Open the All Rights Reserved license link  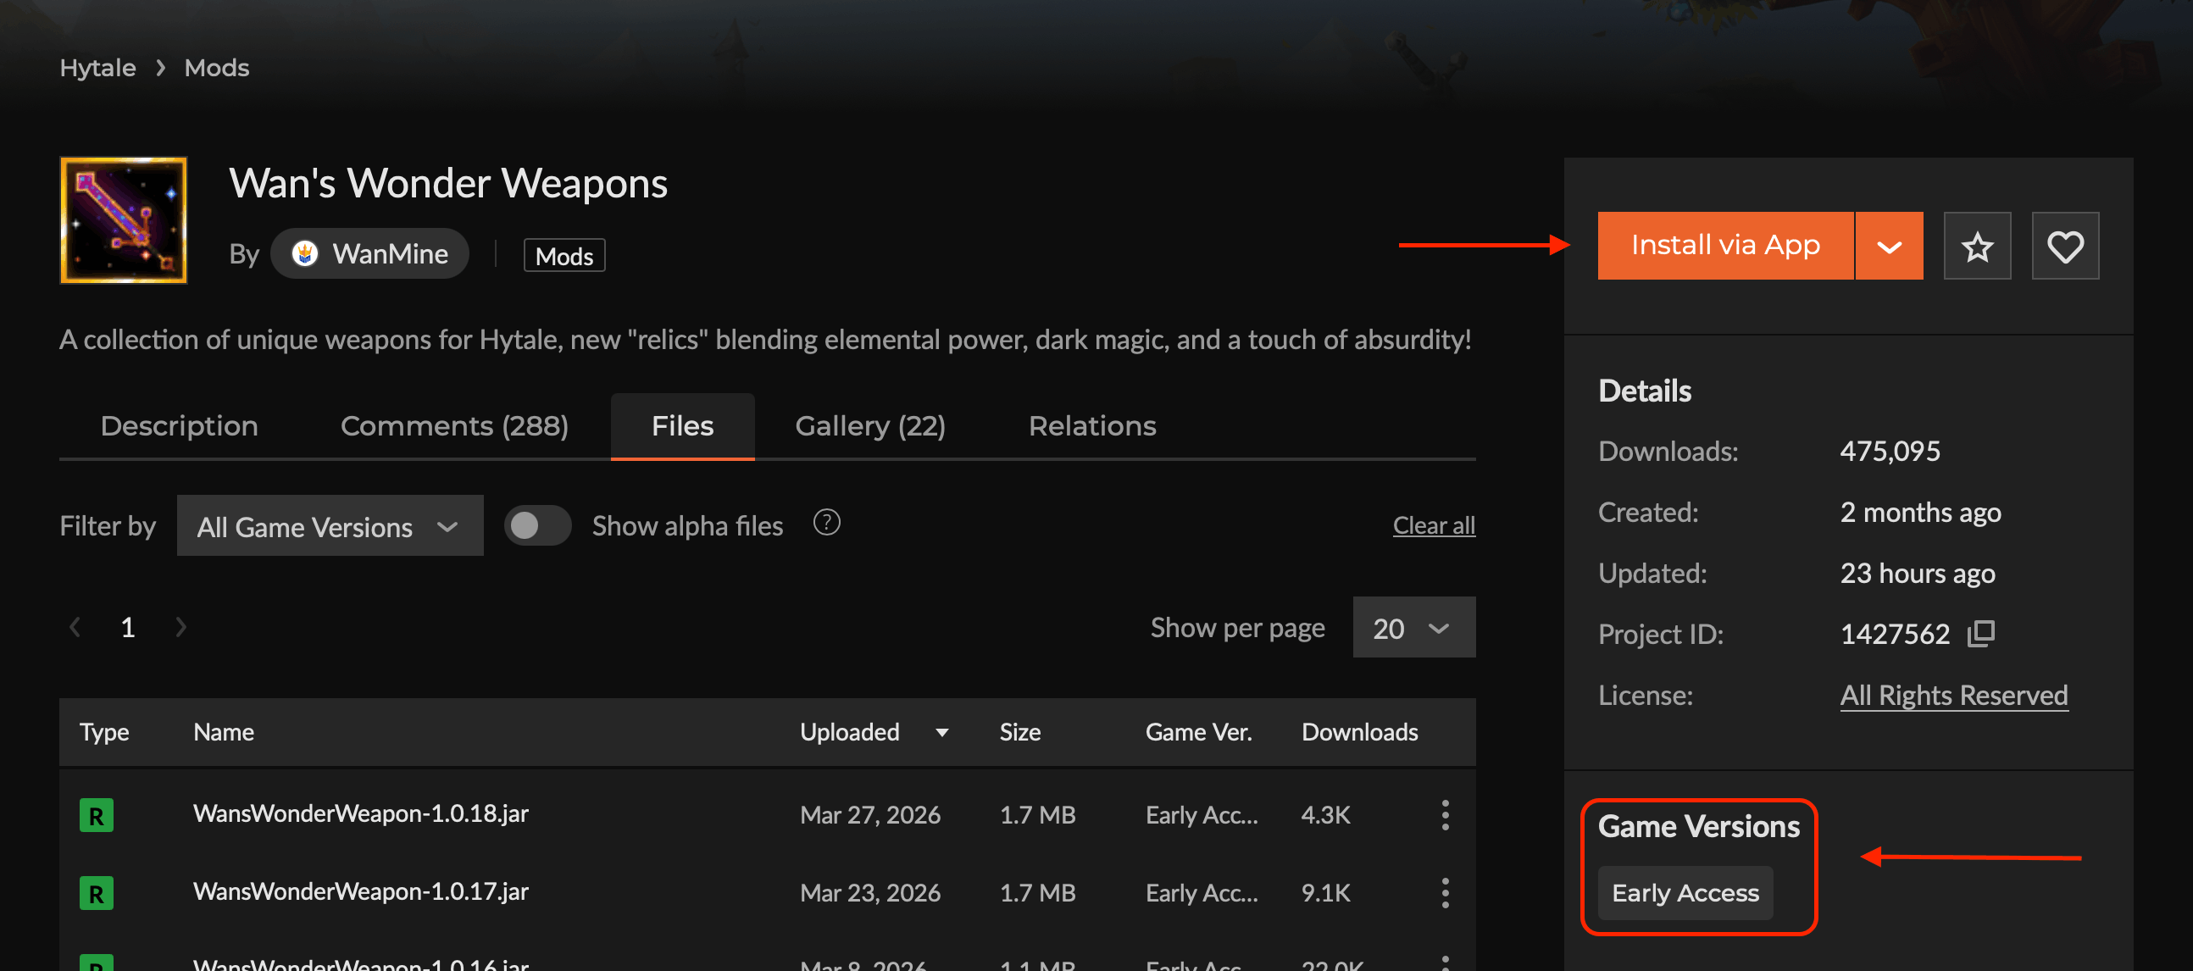[1953, 696]
